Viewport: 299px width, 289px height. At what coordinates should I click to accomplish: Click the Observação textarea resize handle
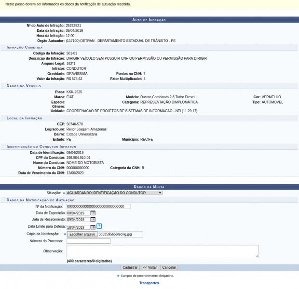pyautogui.click(x=257, y=256)
